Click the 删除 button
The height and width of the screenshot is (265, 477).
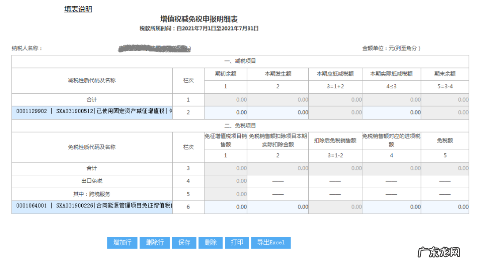(211, 242)
